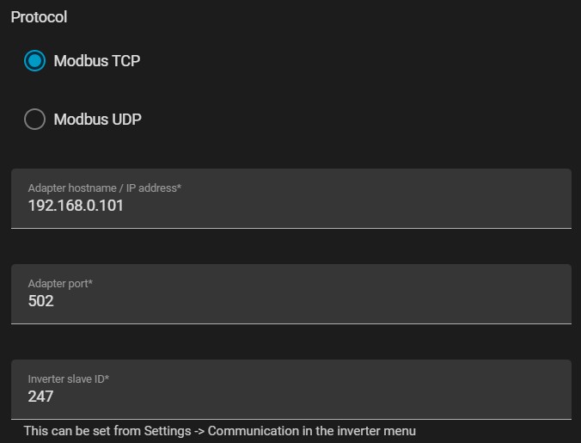Click the 502 port value
The width and height of the screenshot is (581, 443).
[40, 301]
